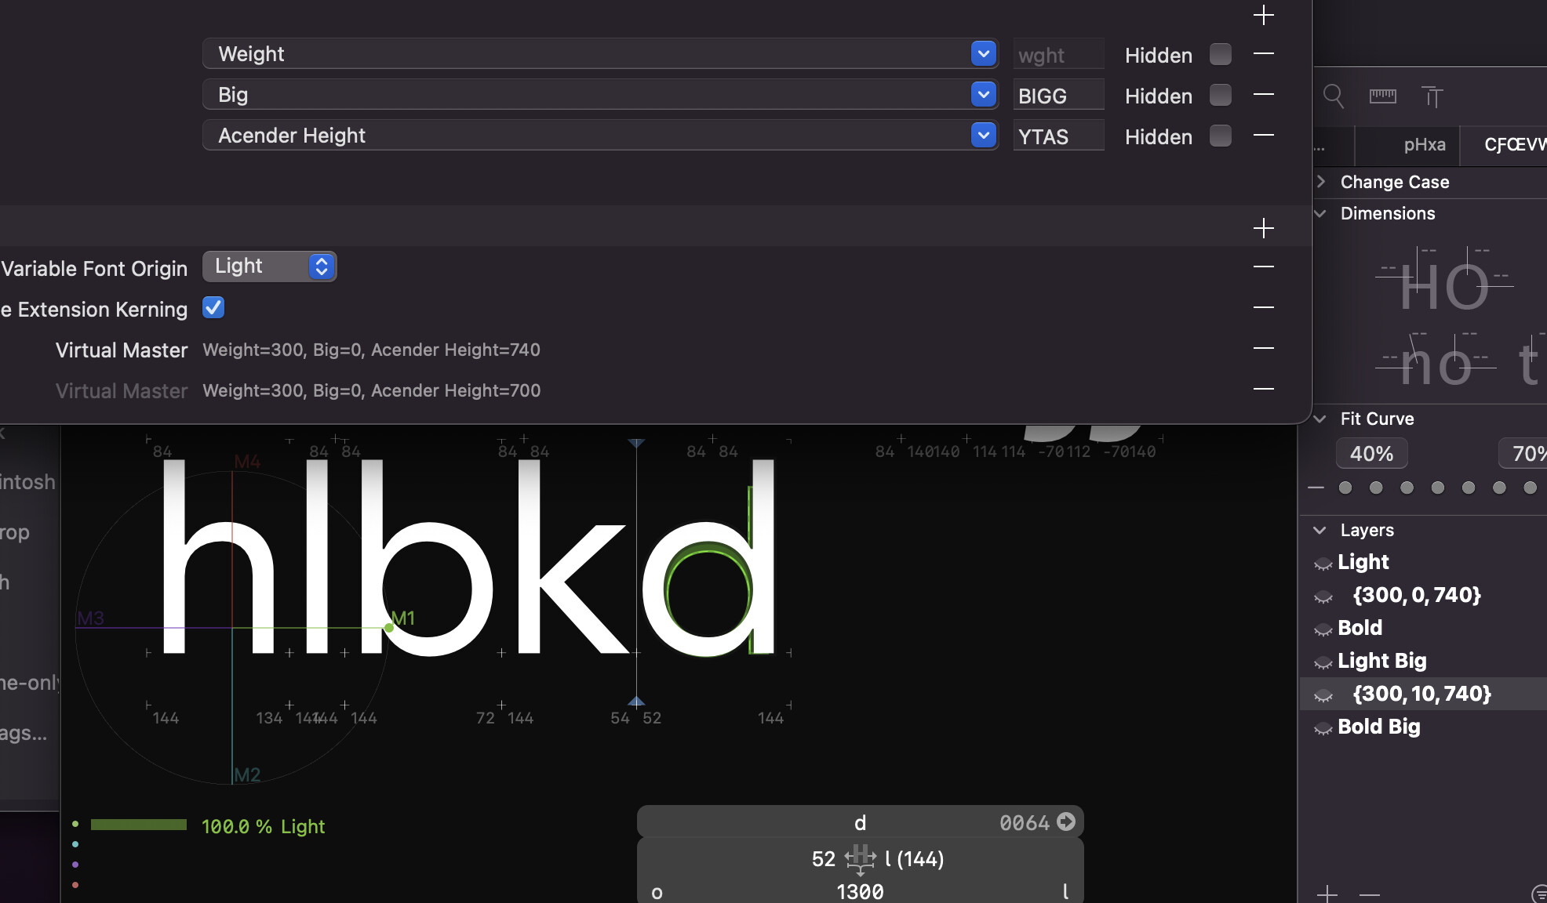Open the Weight axis name dropdown

[x=983, y=54]
